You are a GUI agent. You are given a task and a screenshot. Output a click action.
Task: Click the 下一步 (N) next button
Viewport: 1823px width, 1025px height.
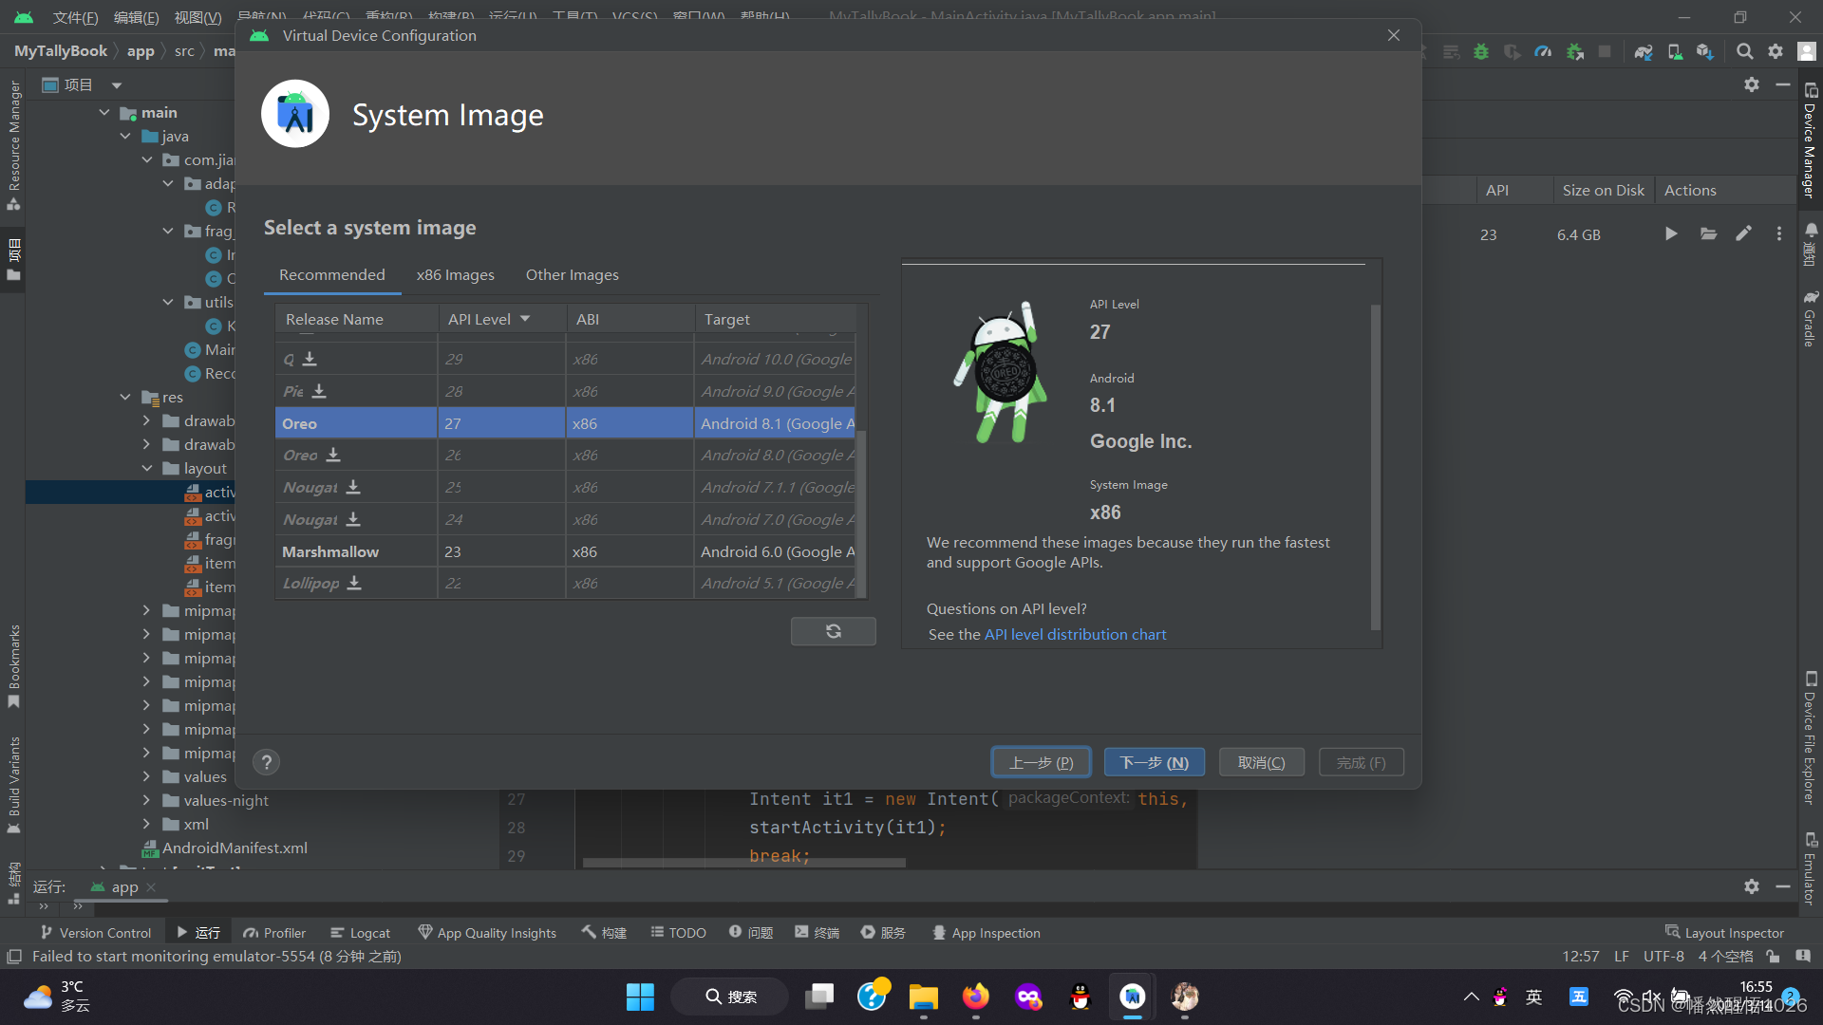pyautogui.click(x=1154, y=762)
